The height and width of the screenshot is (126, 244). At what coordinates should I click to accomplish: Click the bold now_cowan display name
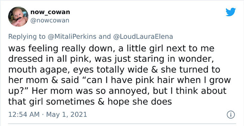coord(50,12)
